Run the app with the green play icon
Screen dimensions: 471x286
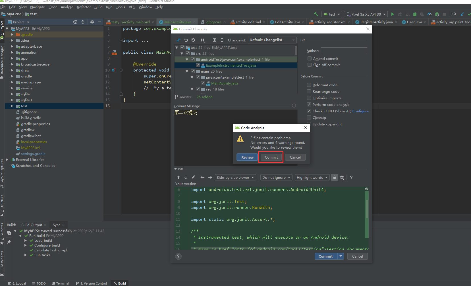(393, 14)
